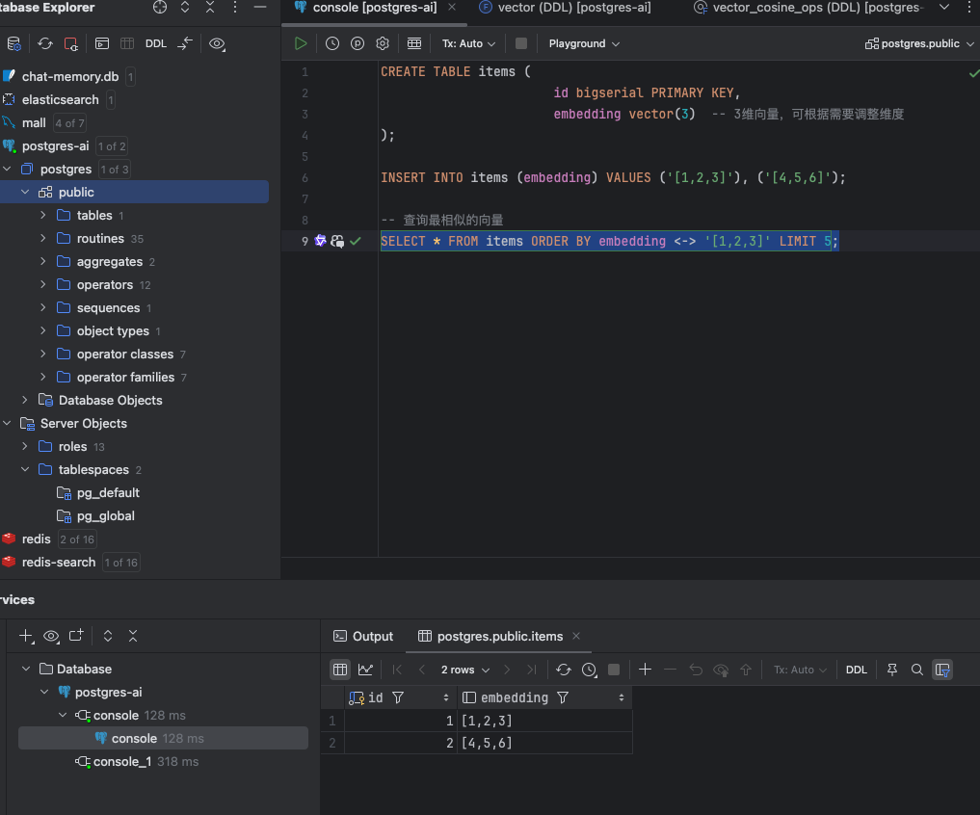Open DDL in Database Explorer toolbar
Image resolution: width=980 pixels, height=815 pixels.
pos(156,43)
